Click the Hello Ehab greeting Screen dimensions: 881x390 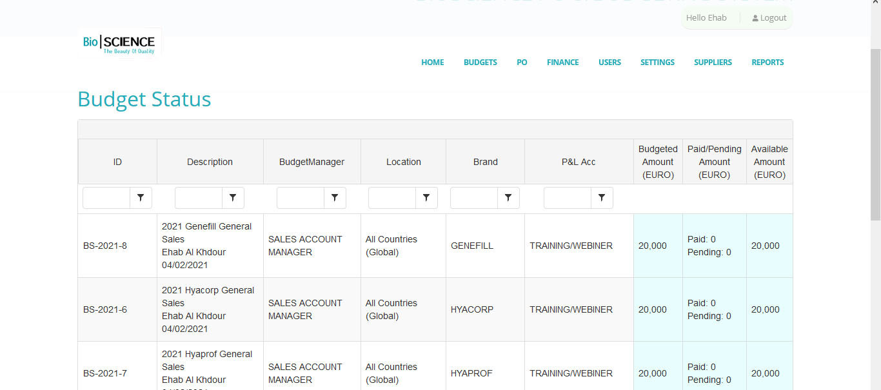point(706,18)
